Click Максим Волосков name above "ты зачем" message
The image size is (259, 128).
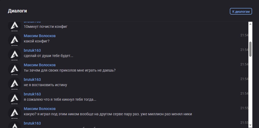pos(40,65)
